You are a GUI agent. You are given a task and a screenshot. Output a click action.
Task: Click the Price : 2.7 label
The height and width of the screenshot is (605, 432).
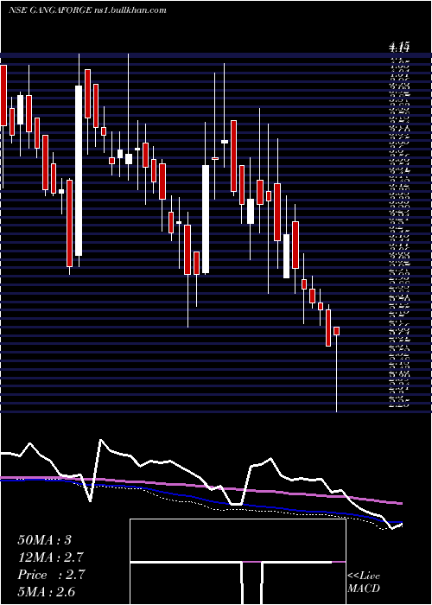(50, 575)
